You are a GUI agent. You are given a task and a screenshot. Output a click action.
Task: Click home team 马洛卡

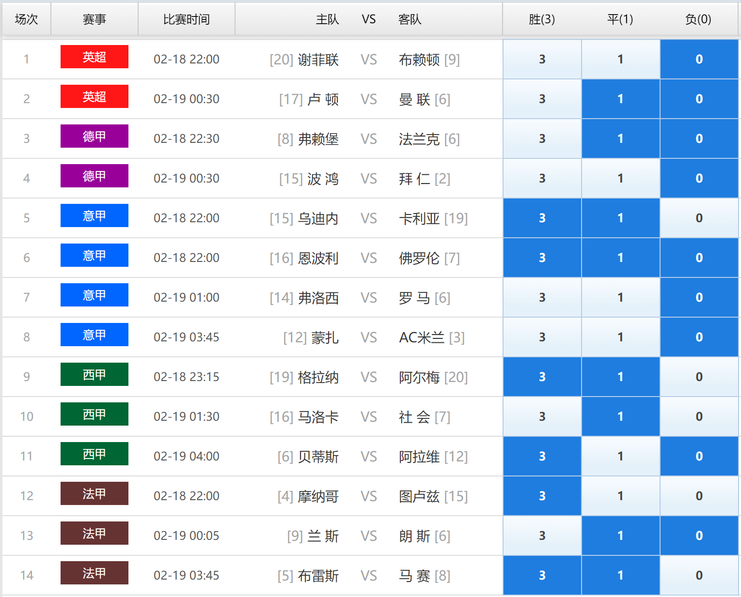click(x=318, y=417)
